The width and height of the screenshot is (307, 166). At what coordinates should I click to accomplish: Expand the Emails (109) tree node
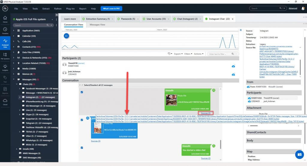[17, 149]
